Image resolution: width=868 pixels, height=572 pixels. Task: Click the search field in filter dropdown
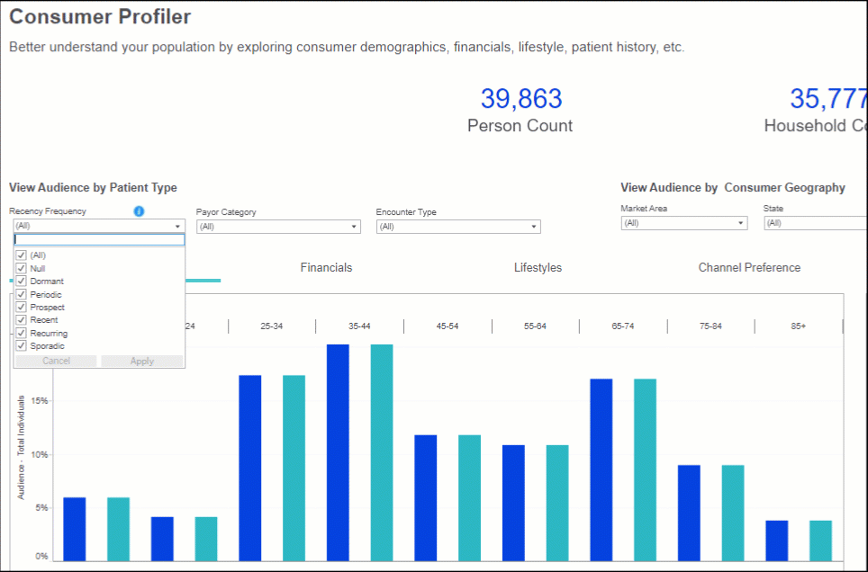point(99,240)
